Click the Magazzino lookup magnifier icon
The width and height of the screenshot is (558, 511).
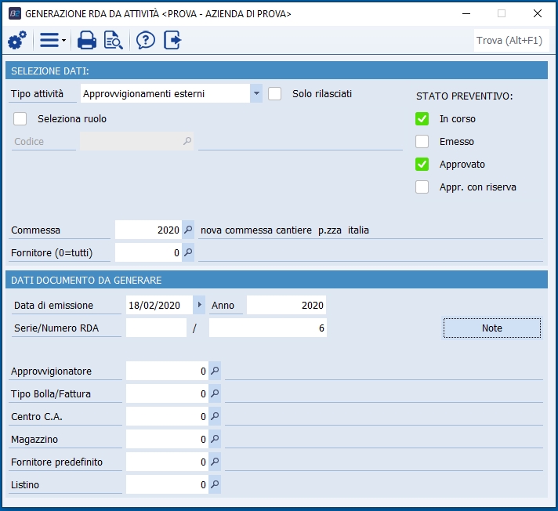(215, 440)
